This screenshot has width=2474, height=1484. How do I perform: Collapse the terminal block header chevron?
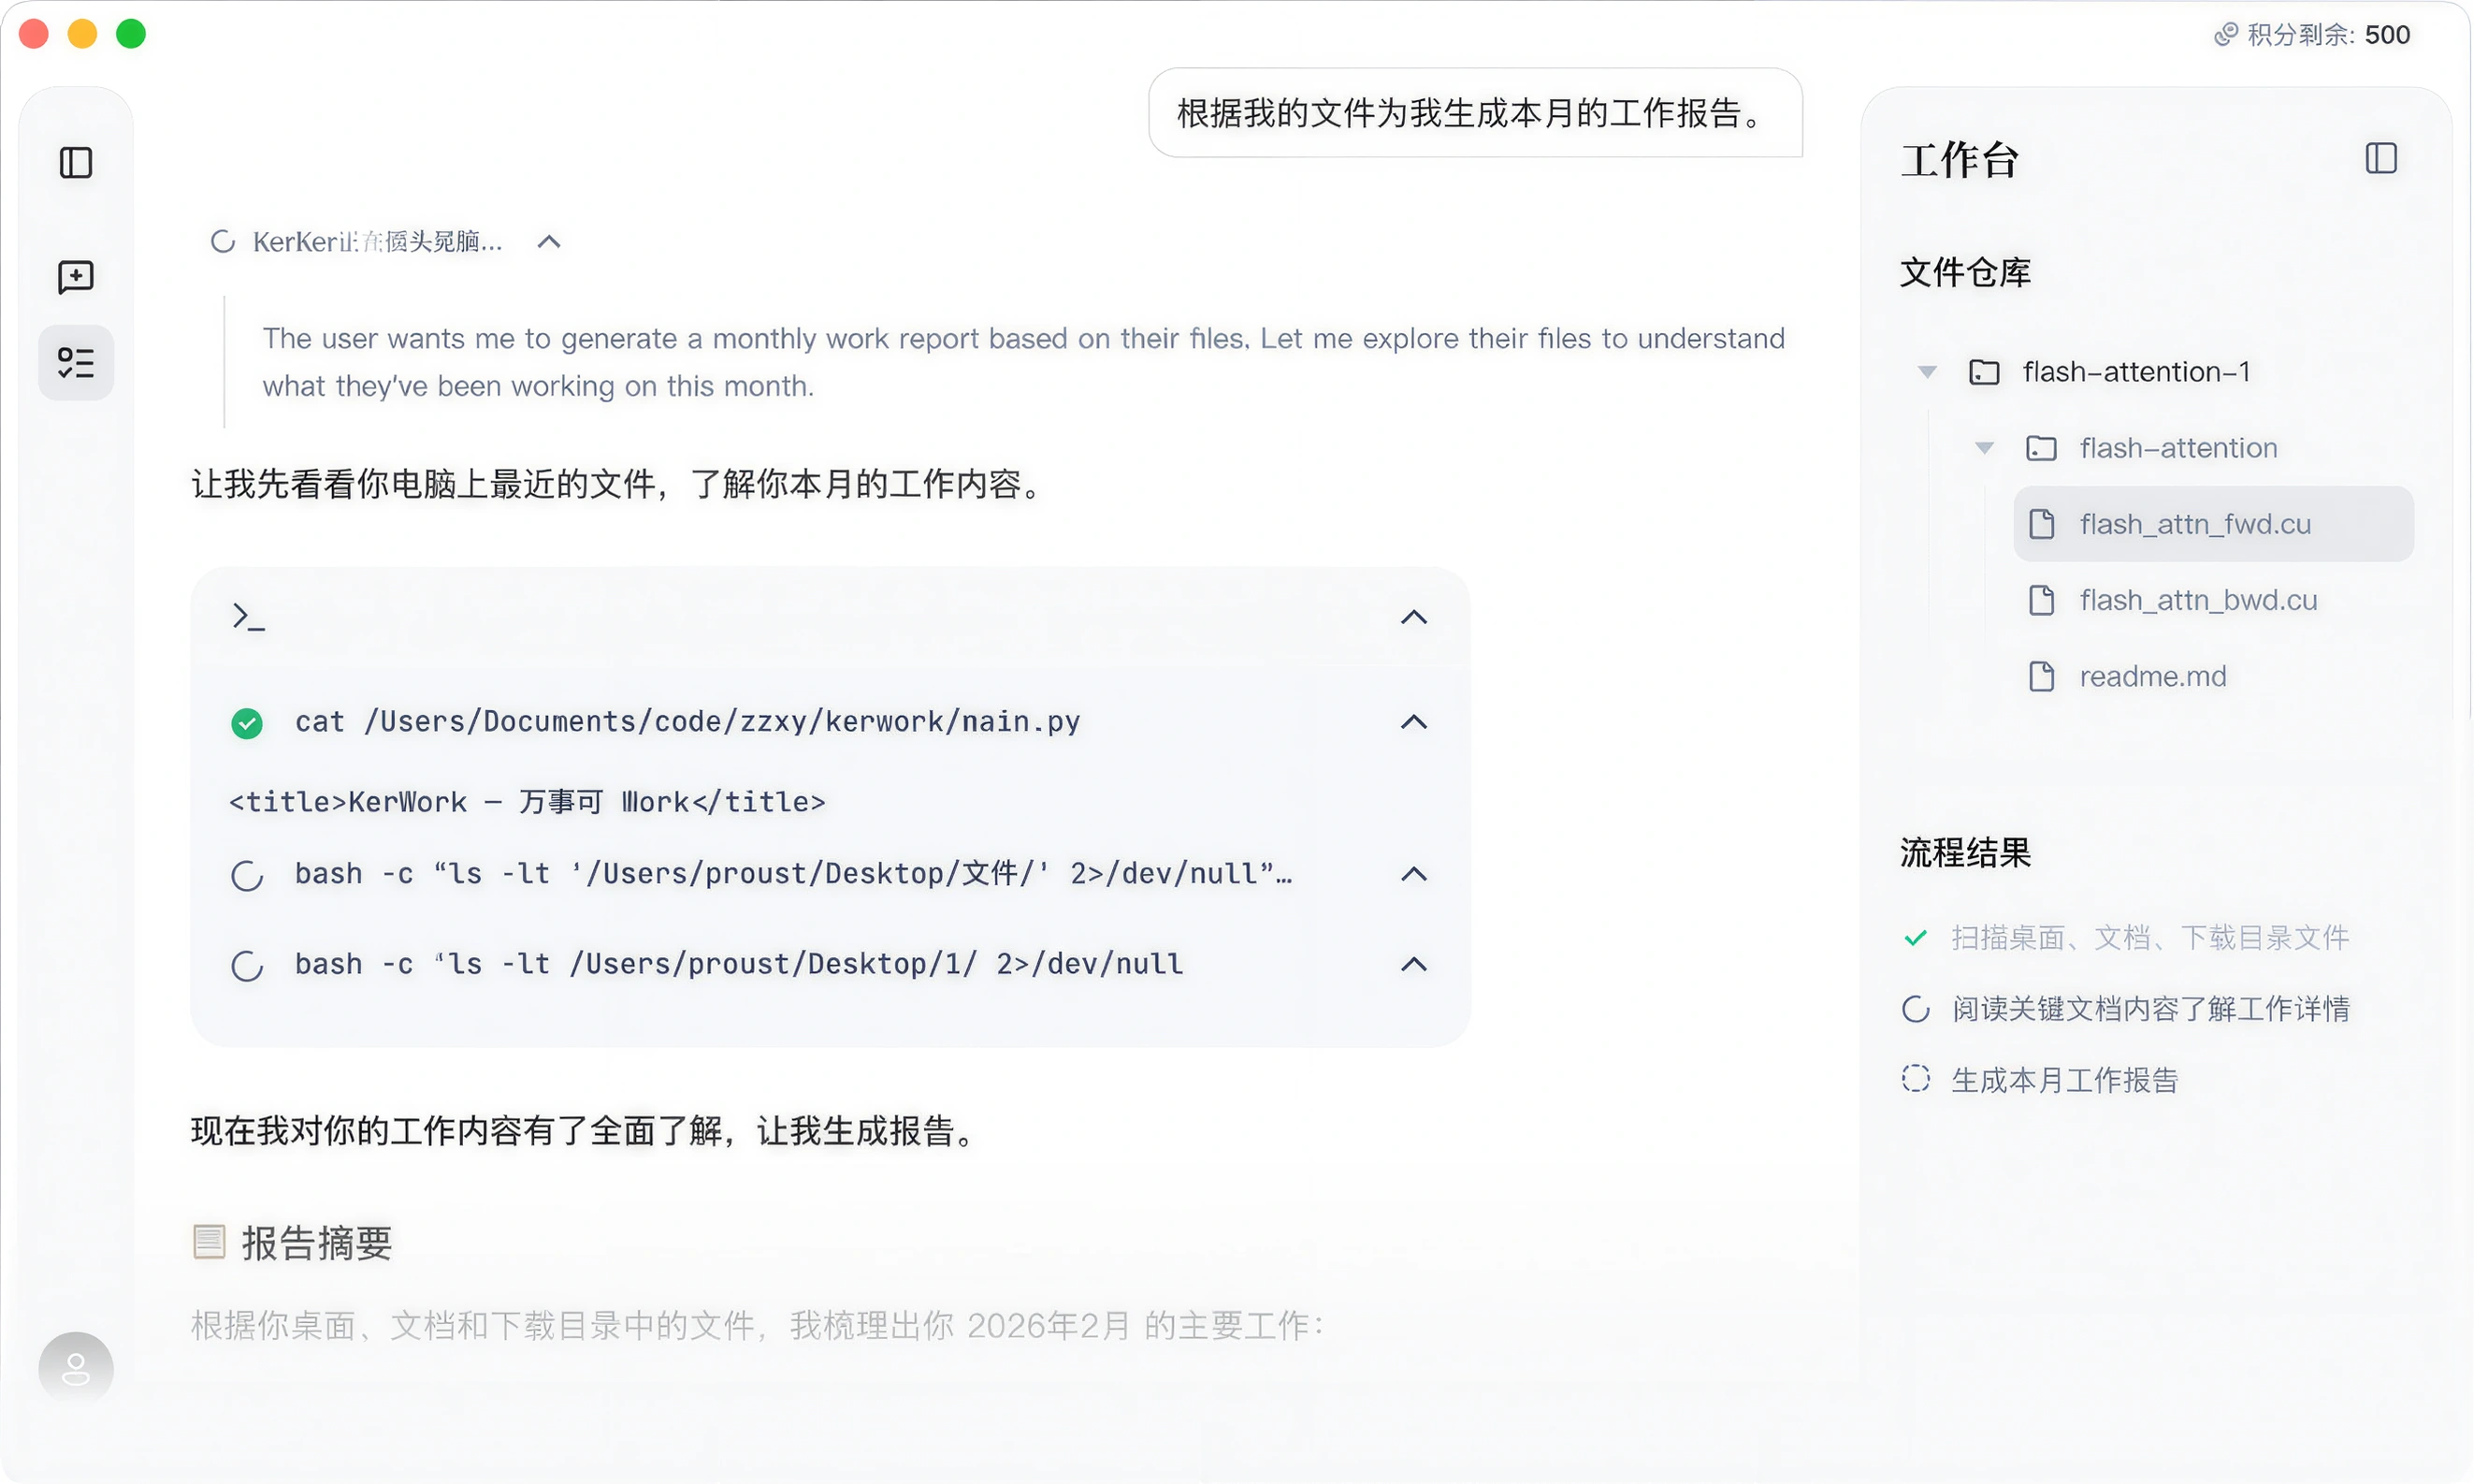tap(1413, 617)
